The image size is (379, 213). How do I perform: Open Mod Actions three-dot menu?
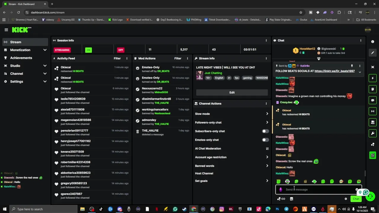point(187,59)
